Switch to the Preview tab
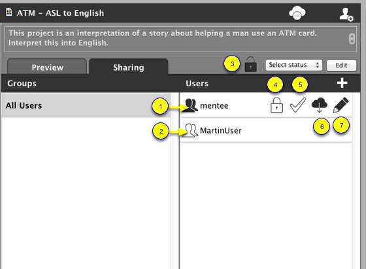 coord(47,67)
